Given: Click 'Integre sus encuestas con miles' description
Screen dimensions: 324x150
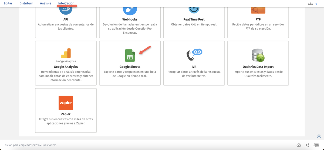Looking at the screenshot, I should pyautogui.click(x=66, y=121).
